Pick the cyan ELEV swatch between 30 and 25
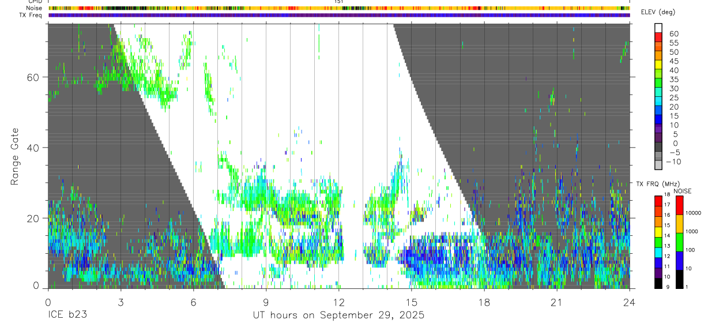The width and height of the screenshot is (708, 327). pyautogui.click(x=659, y=92)
